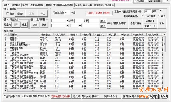Click the vertical scrollbar up arrow
171x102 pixels.
click(165, 34)
